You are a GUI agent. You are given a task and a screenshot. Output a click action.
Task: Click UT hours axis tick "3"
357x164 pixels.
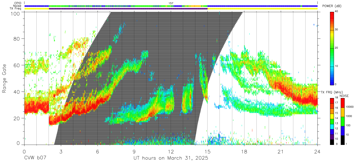(x=61, y=151)
